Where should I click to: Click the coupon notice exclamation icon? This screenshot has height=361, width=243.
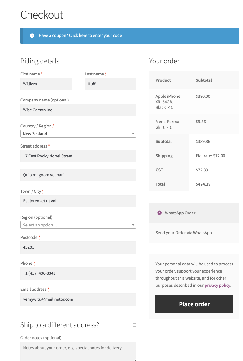pyautogui.click(x=32, y=36)
